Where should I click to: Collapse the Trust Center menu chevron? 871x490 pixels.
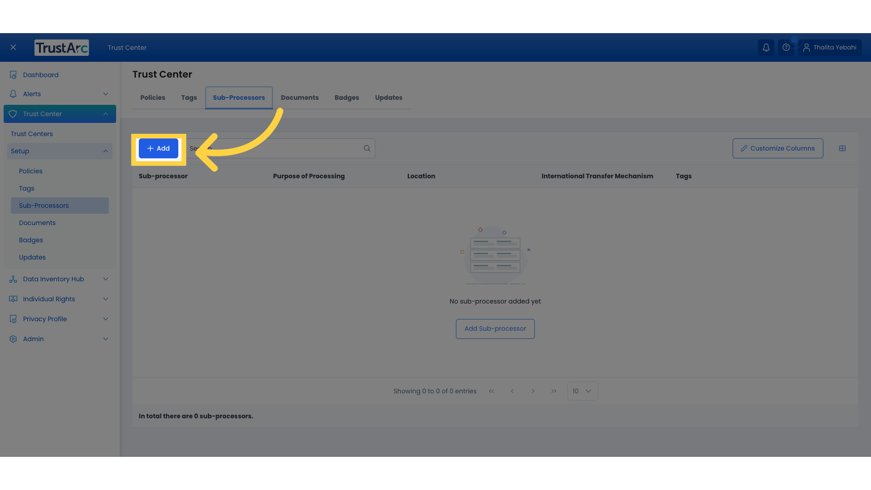click(x=106, y=114)
